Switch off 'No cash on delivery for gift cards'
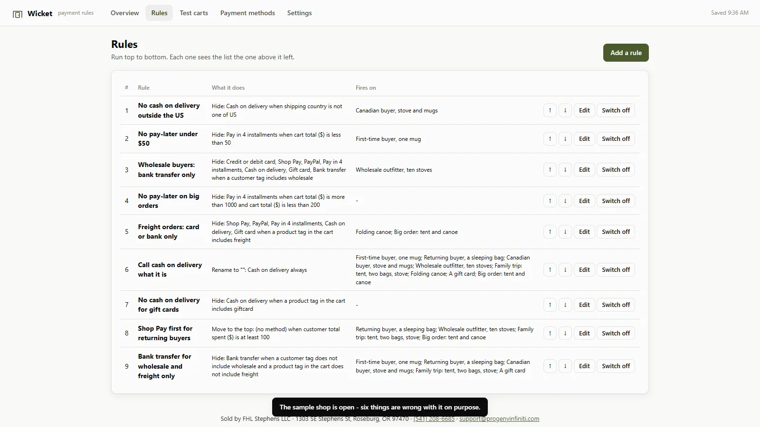Screen dimensions: 760x427 pos(616,305)
